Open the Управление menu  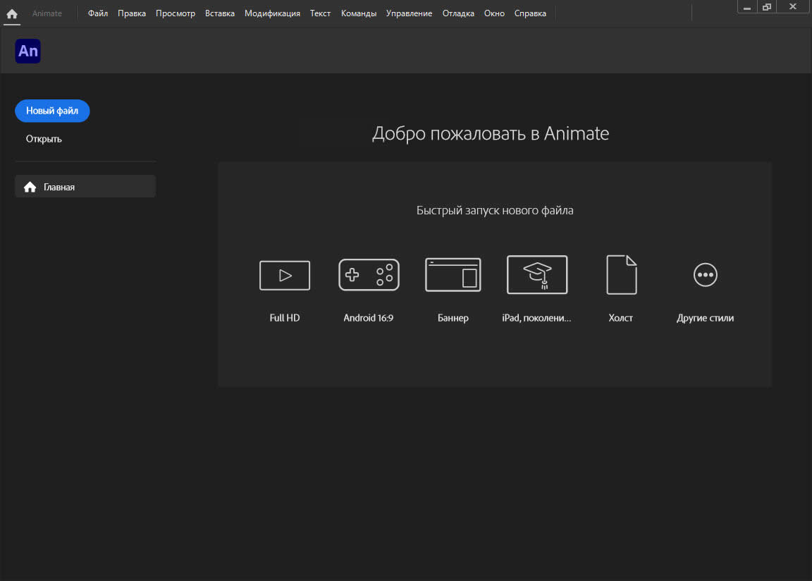coord(409,13)
